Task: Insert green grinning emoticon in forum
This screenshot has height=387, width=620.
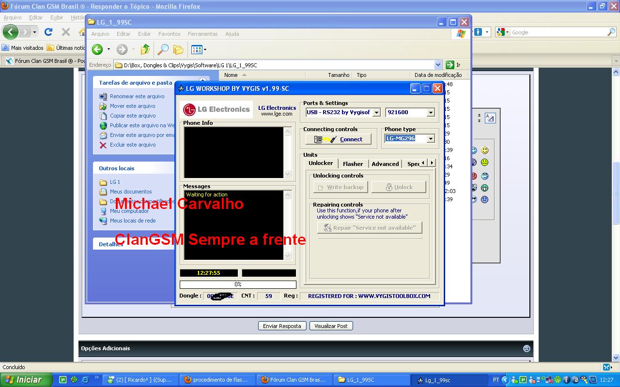Action: (x=484, y=188)
